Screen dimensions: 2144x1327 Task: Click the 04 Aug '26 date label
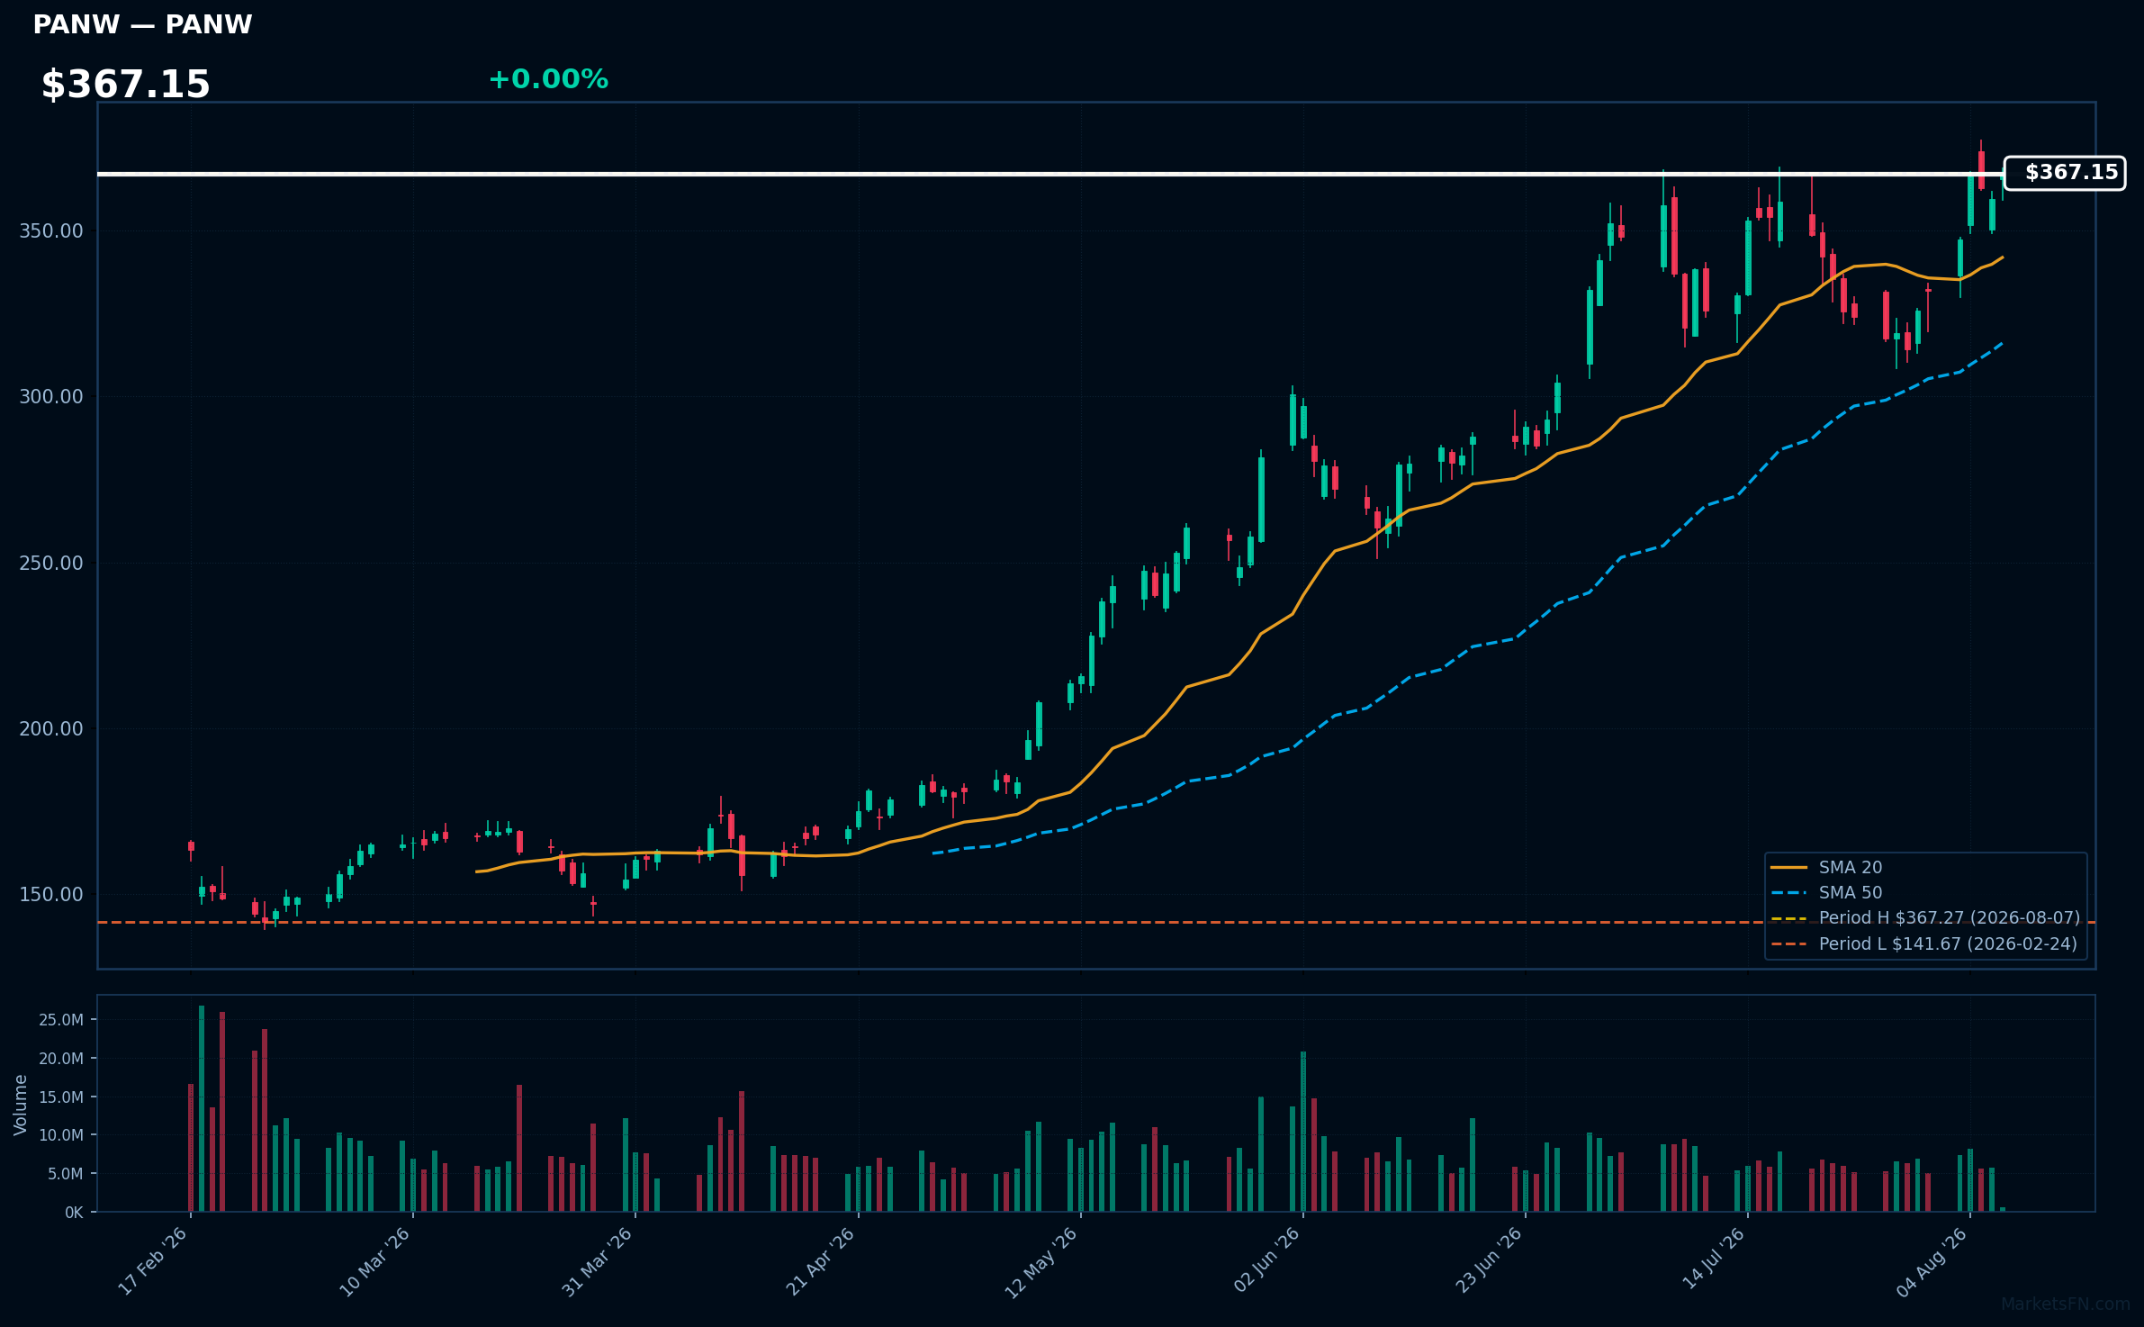(x=1933, y=1262)
